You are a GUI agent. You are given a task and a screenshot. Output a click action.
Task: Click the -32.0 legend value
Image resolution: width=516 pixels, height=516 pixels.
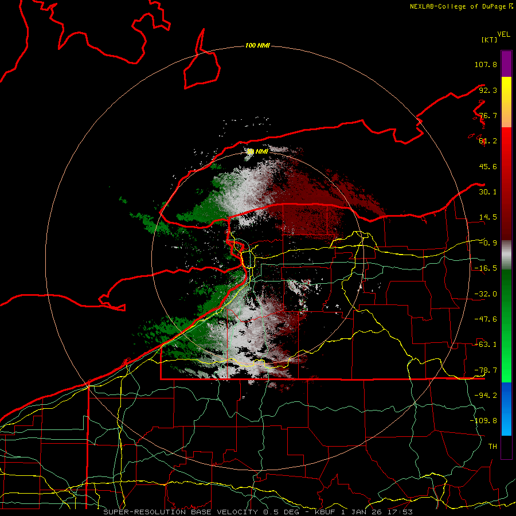click(486, 294)
